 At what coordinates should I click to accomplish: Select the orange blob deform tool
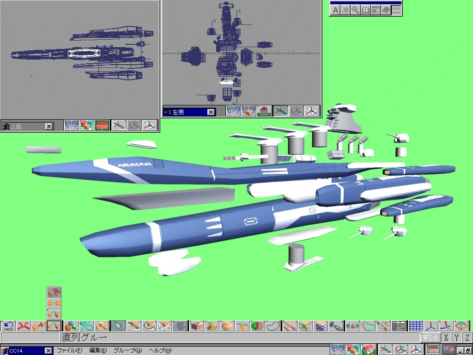pyautogui.click(x=227, y=326)
